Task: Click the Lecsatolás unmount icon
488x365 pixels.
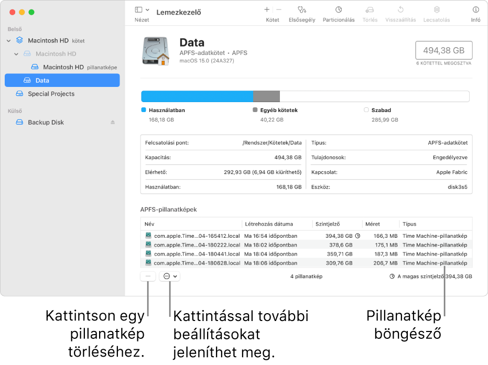Action: tap(437, 9)
